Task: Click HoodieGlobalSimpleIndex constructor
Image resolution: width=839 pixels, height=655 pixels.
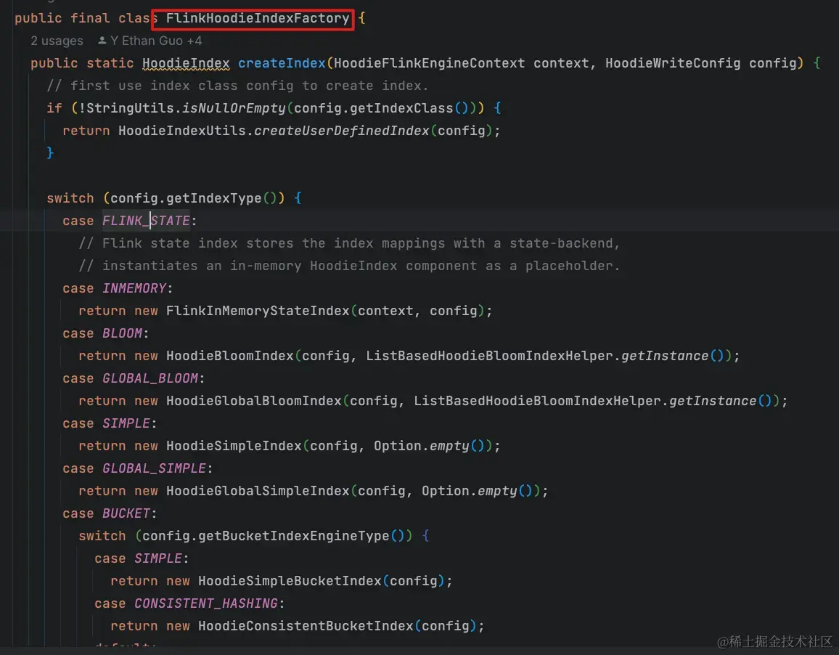Action: coord(258,491)
